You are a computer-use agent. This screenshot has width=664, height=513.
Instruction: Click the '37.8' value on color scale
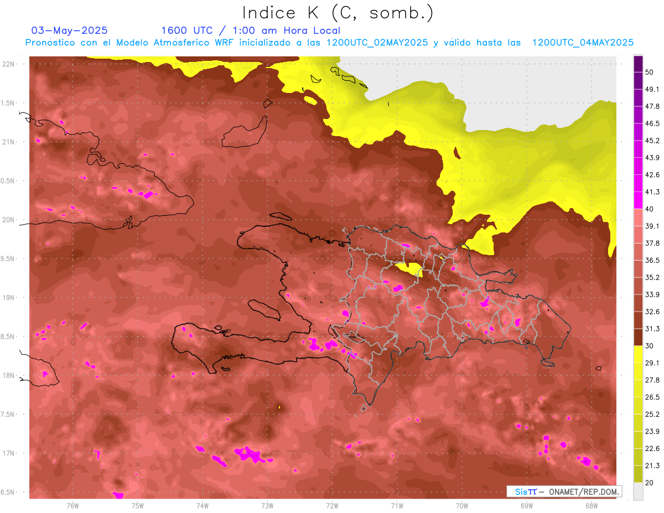652,243
